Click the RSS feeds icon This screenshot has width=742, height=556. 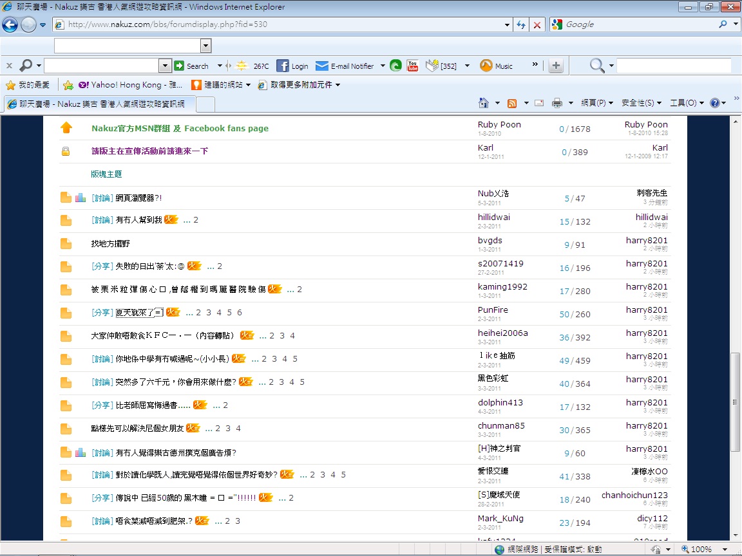click(x=512, y=103)
